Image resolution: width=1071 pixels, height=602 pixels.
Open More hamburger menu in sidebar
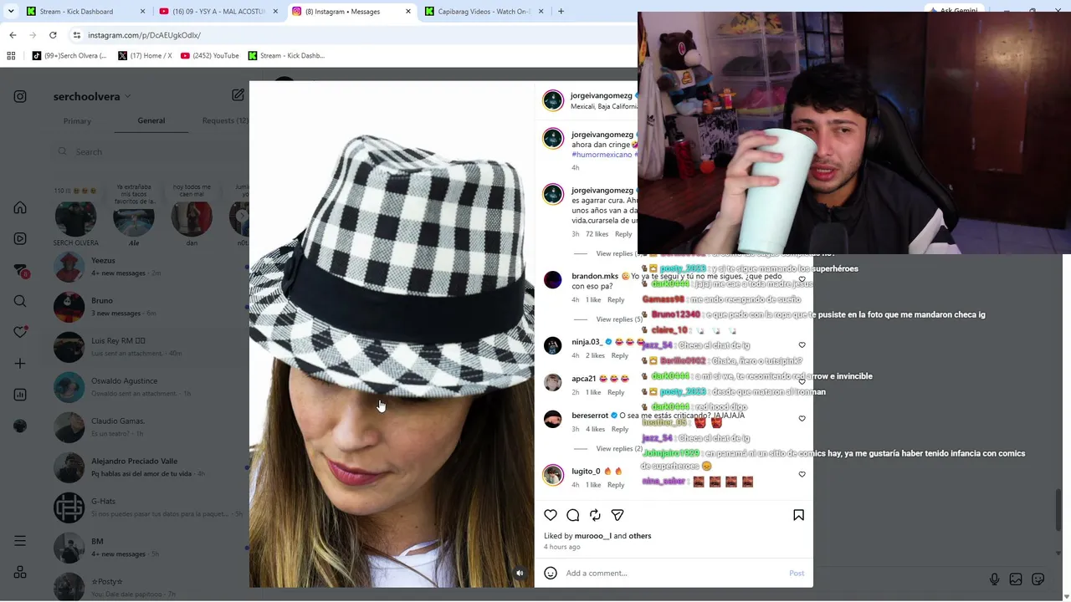[20, 541]
